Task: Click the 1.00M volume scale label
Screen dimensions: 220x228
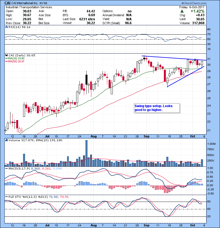Action: 211,144
